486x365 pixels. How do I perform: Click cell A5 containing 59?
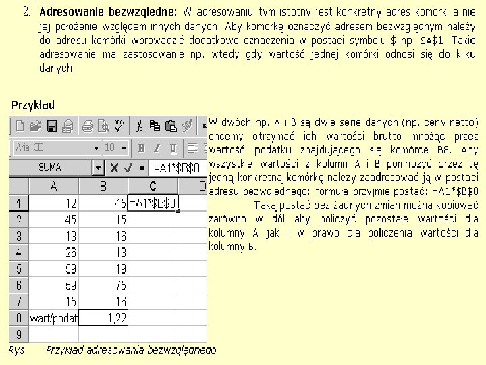[x=53, y=268]
